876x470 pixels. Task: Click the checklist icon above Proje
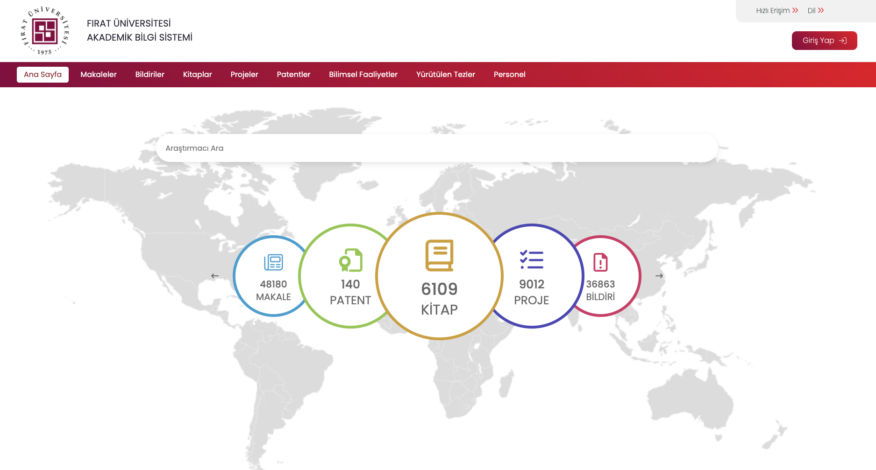click(x=532, y=260)
